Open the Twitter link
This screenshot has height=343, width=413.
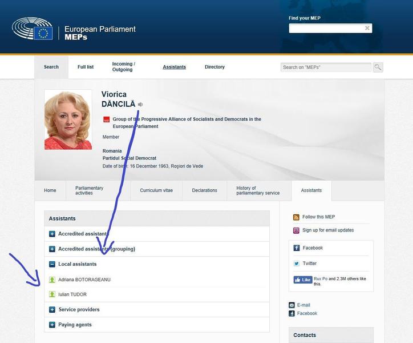coord(310,264)
